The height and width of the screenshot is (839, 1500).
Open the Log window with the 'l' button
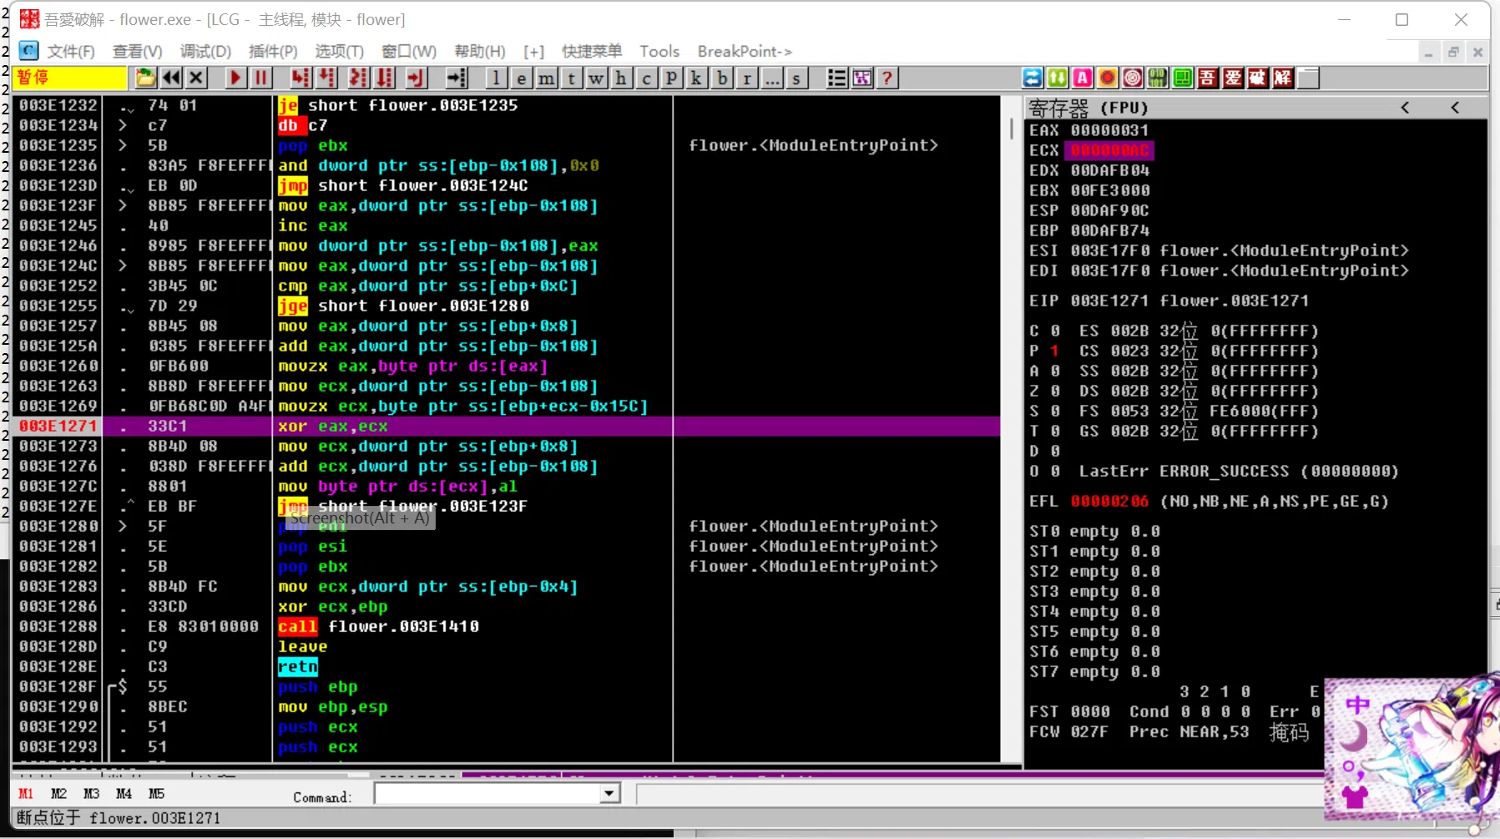[496, 78]
